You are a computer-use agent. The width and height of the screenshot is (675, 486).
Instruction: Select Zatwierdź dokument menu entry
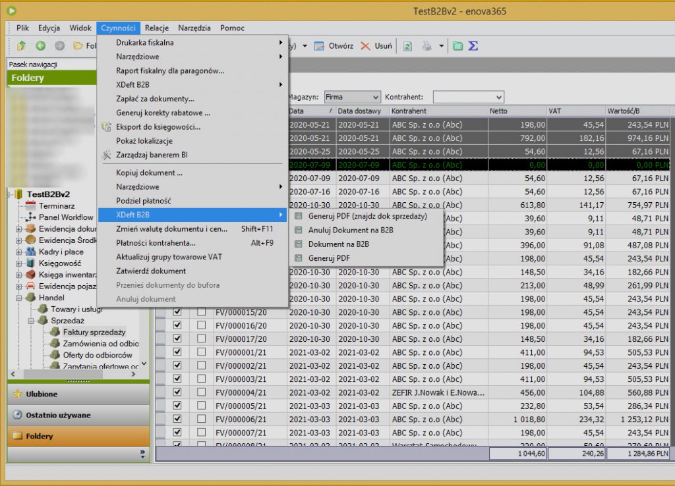pos(151,271)
